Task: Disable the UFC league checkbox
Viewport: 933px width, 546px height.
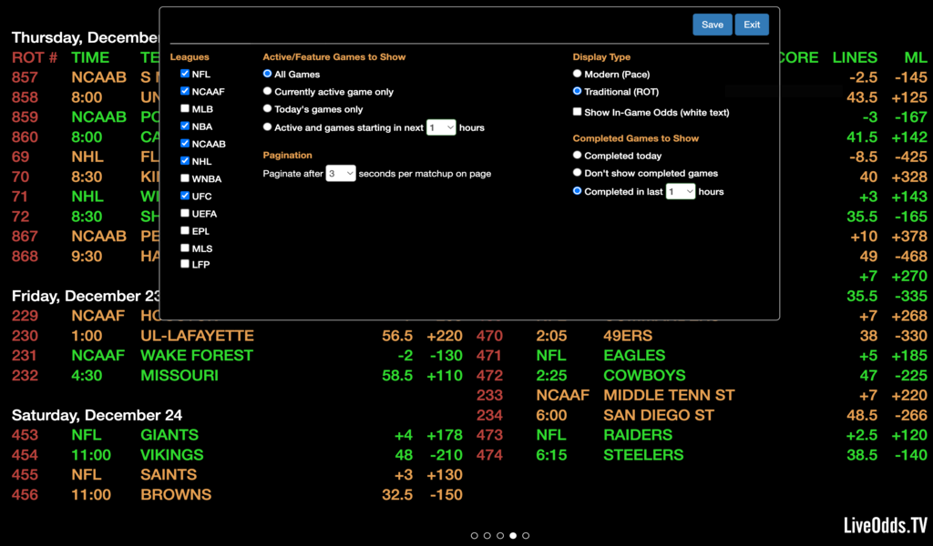Action: tap(185, 196)
